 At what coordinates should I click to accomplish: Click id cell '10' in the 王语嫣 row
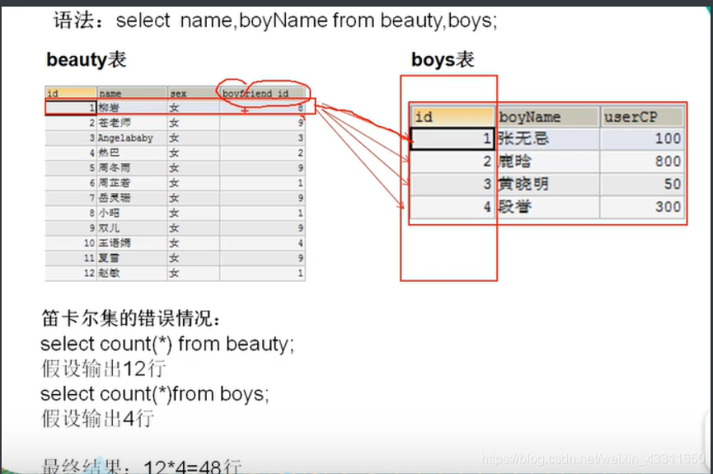(x=71, y=243)
